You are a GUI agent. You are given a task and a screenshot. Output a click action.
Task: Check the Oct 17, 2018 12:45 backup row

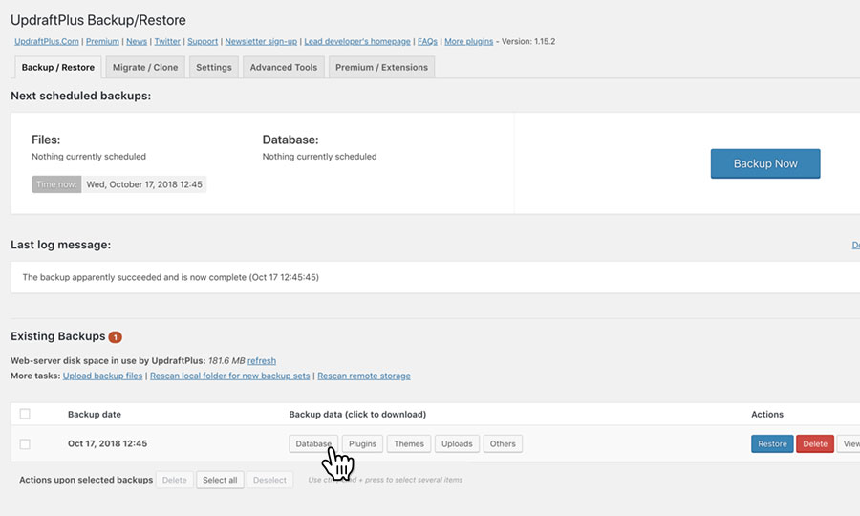coord(25,443)
